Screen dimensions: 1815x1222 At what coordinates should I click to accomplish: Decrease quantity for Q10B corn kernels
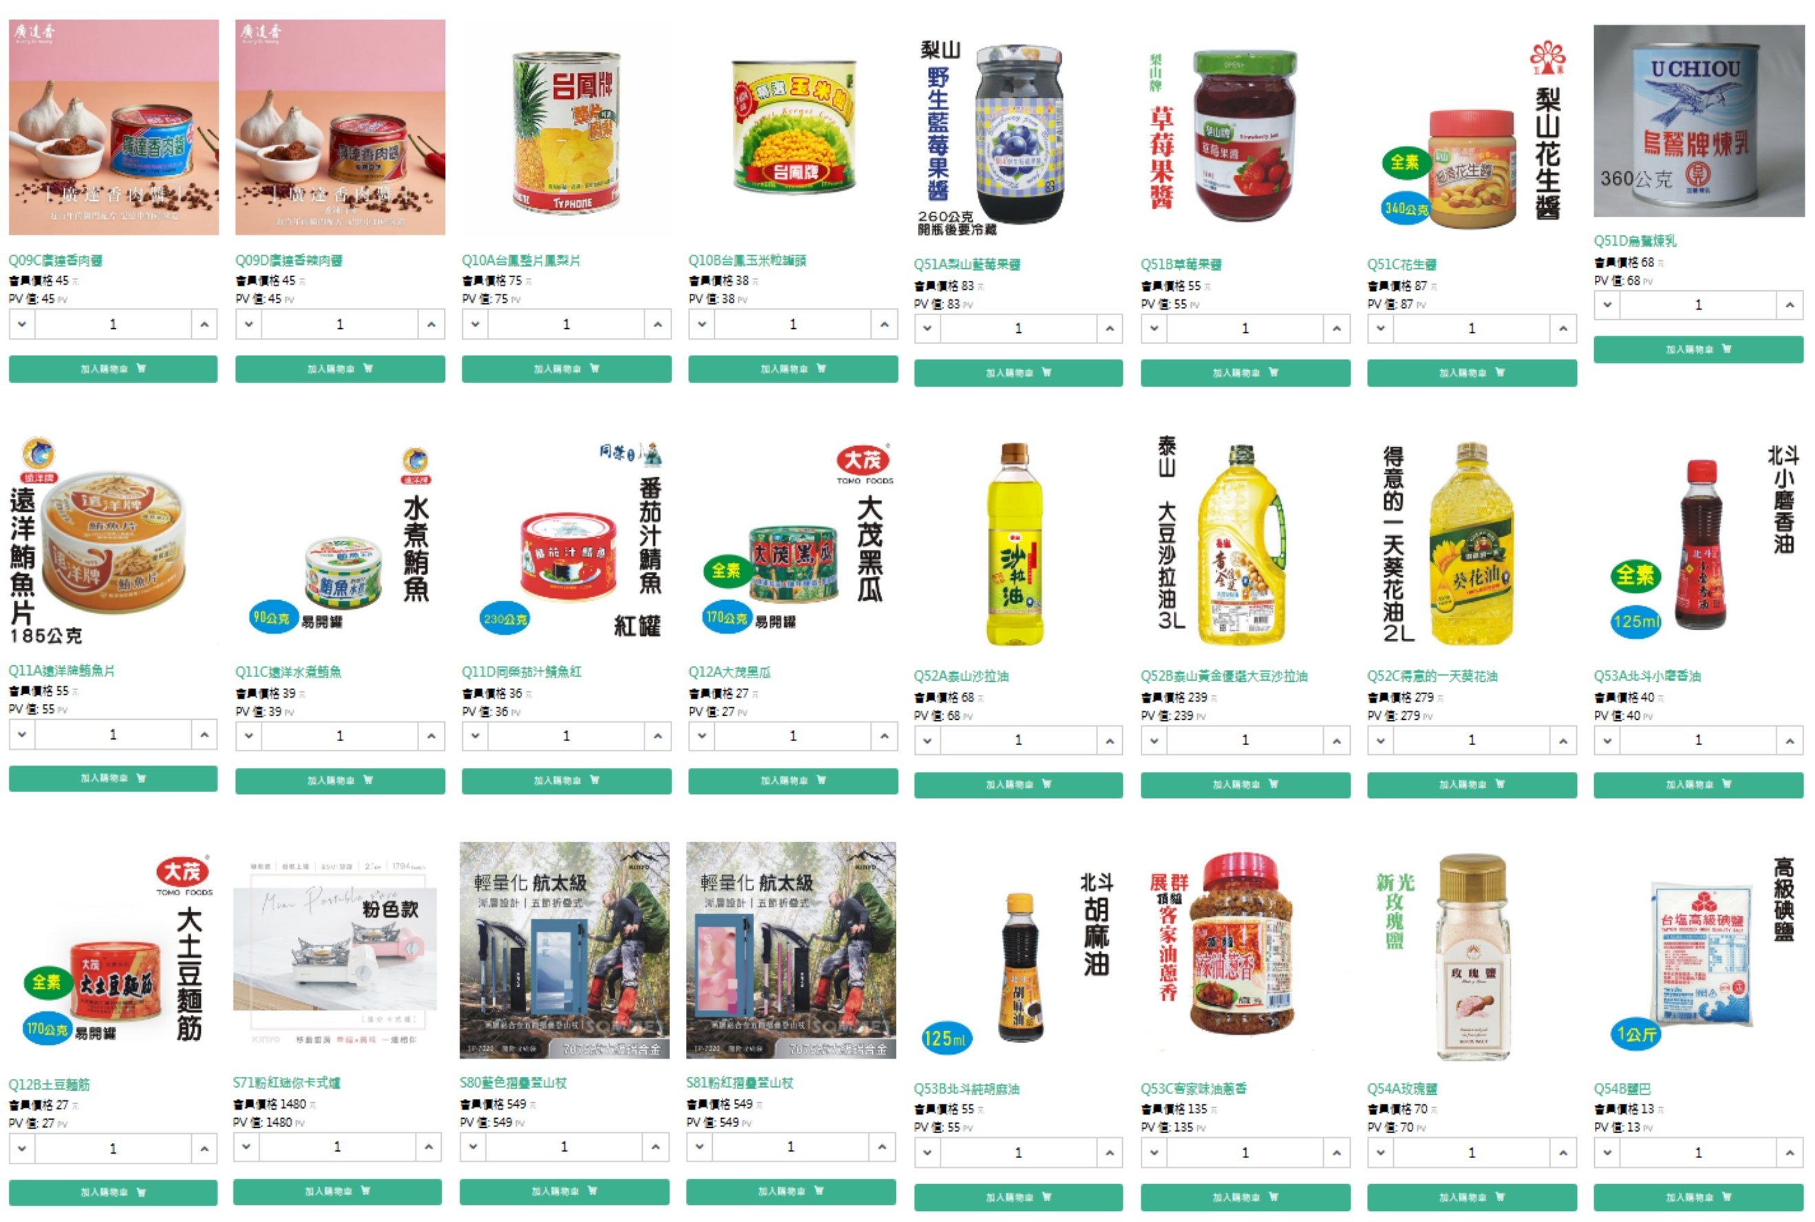(701, 324)
